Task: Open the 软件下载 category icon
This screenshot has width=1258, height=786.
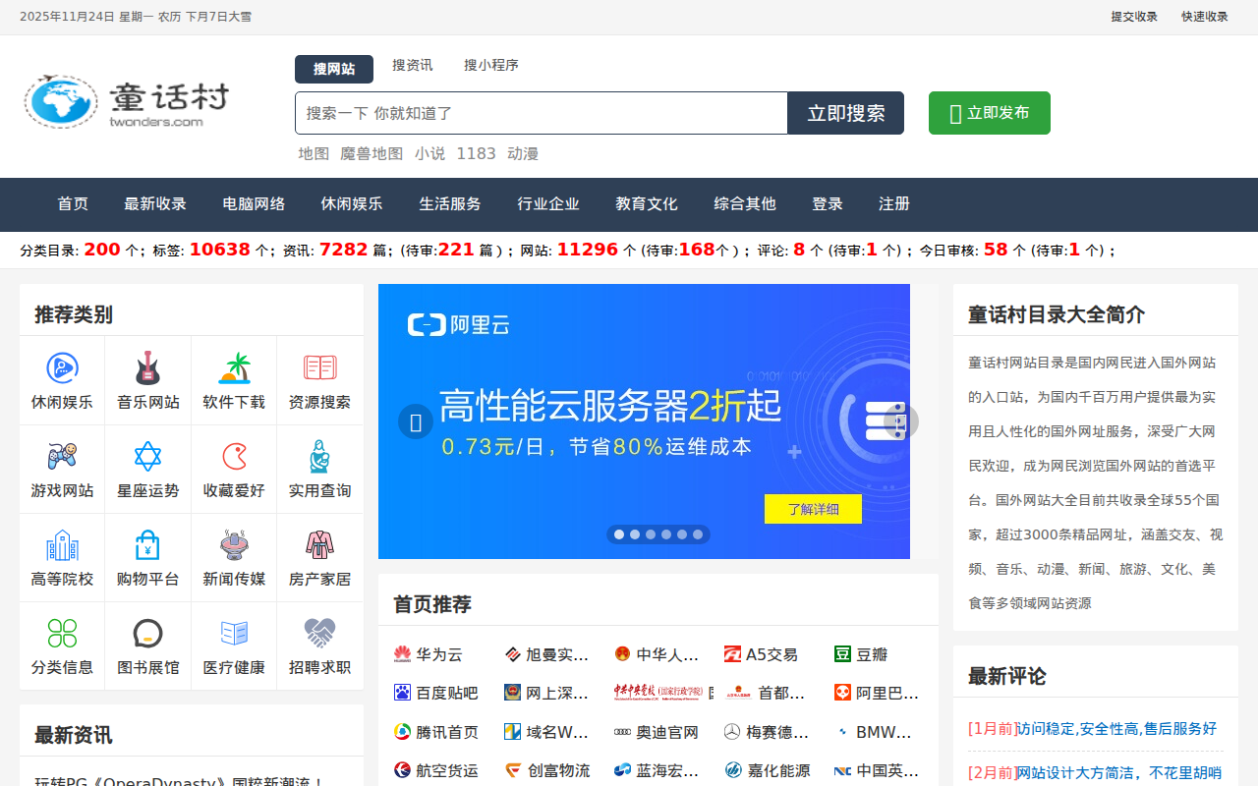Action: click(234, 368)
